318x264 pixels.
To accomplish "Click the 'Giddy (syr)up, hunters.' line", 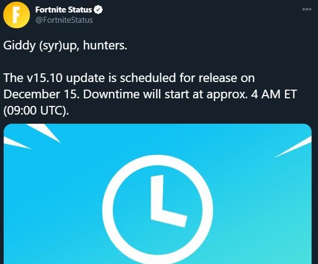I will [65, 46].
